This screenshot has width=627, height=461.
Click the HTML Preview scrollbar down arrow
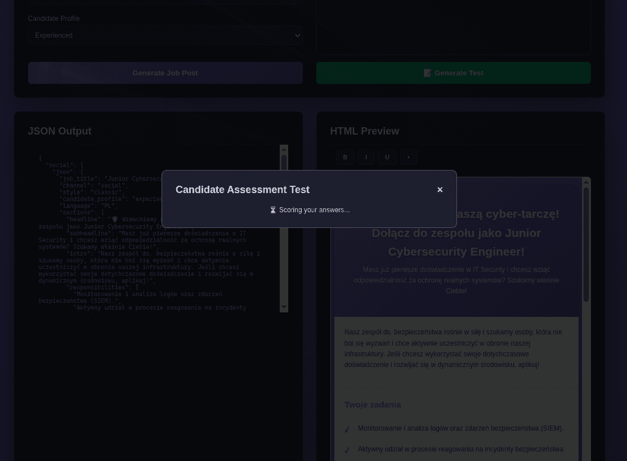pos(586,458)
